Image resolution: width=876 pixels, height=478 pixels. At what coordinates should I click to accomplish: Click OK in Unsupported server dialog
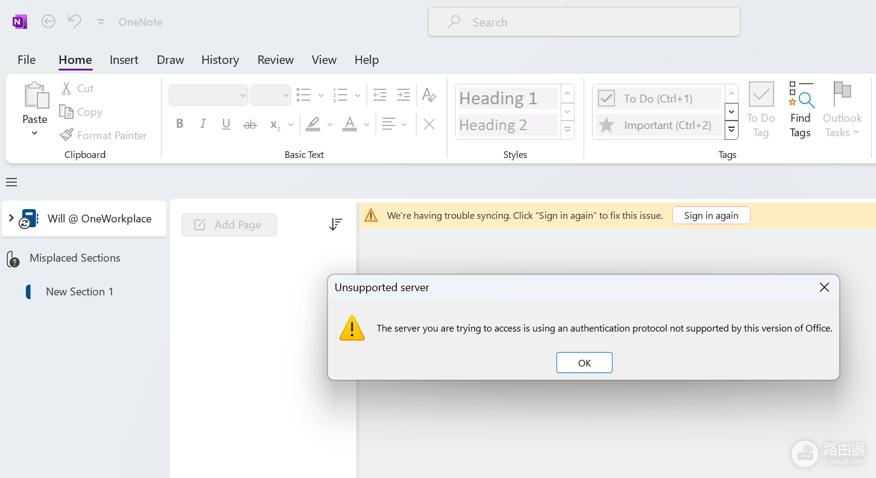pyautogui.click(x=584, y=363)
